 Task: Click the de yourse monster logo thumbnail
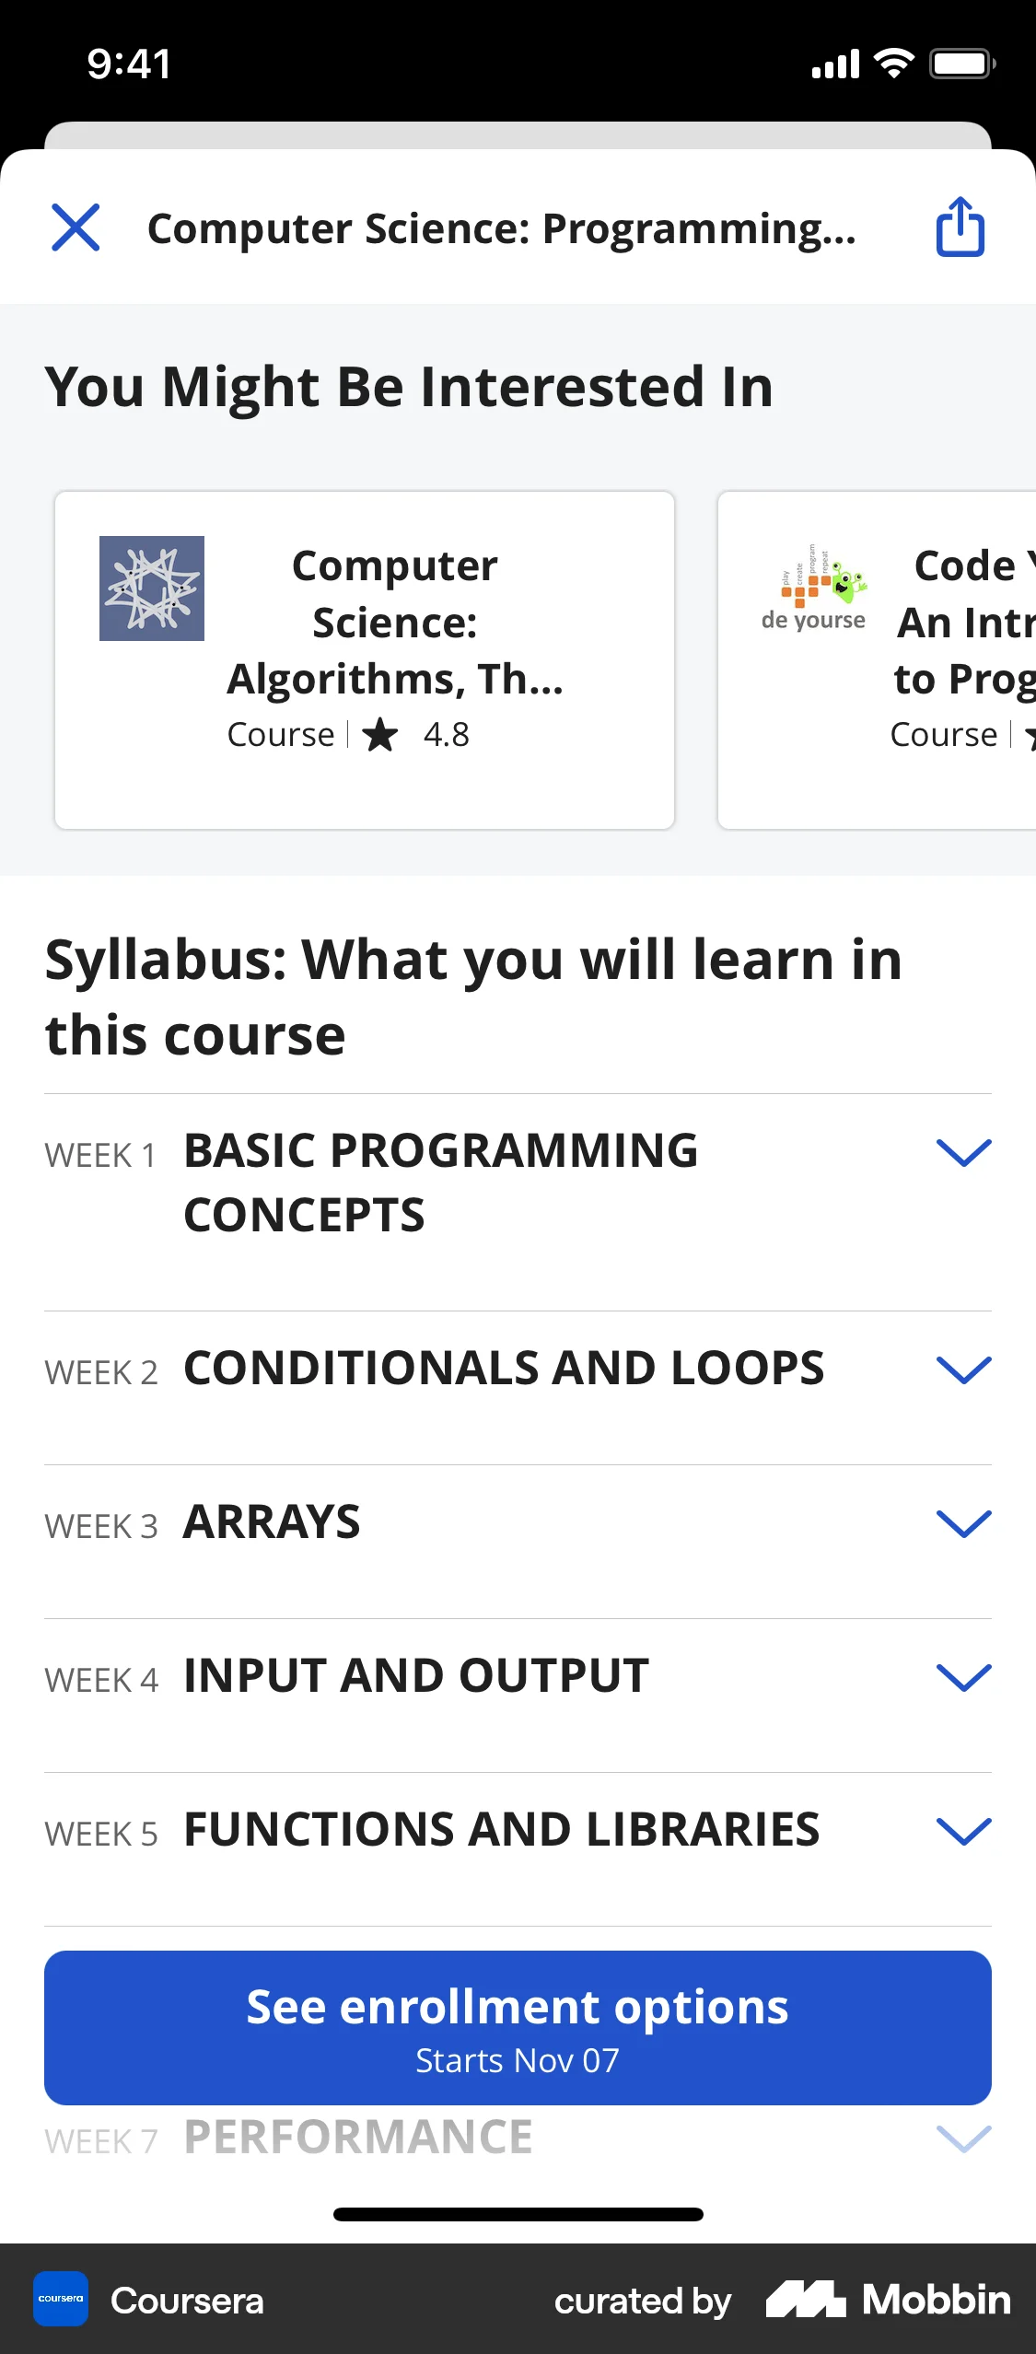(x=816, y=589)
